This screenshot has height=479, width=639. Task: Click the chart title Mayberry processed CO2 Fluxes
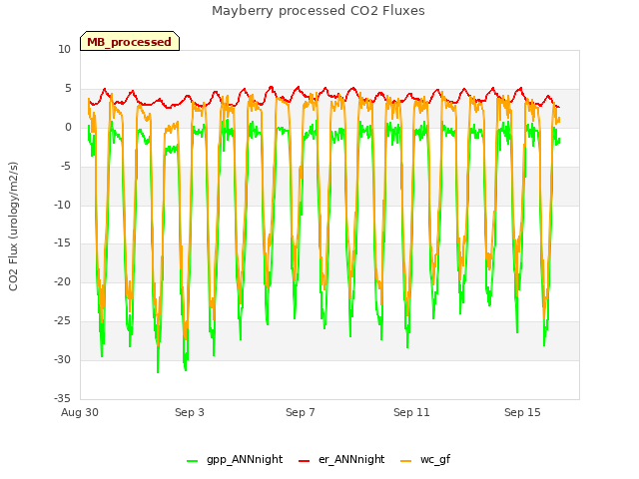point(319,11)
